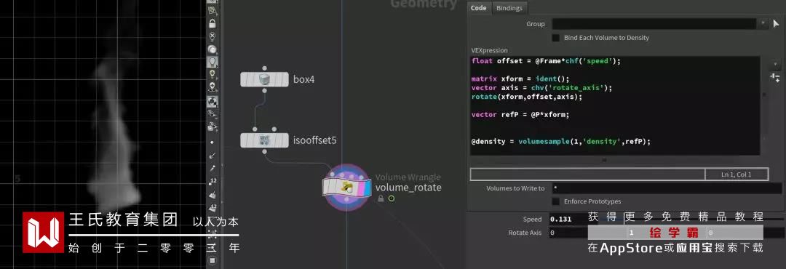The width and height of the screenshot is (786, 269).
Task: Click the lock flag under volume_rotate
Action: coord(381,198)
